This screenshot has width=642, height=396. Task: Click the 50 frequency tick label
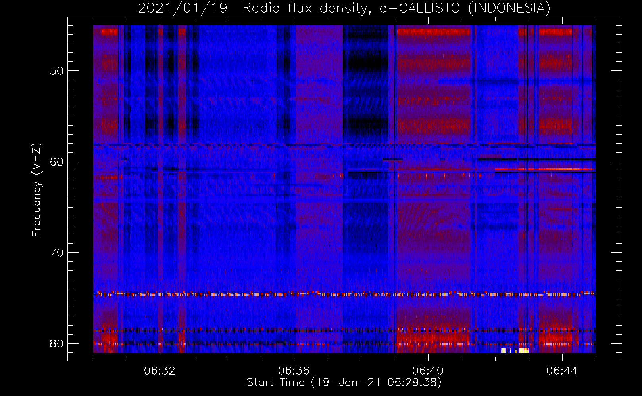57,71
